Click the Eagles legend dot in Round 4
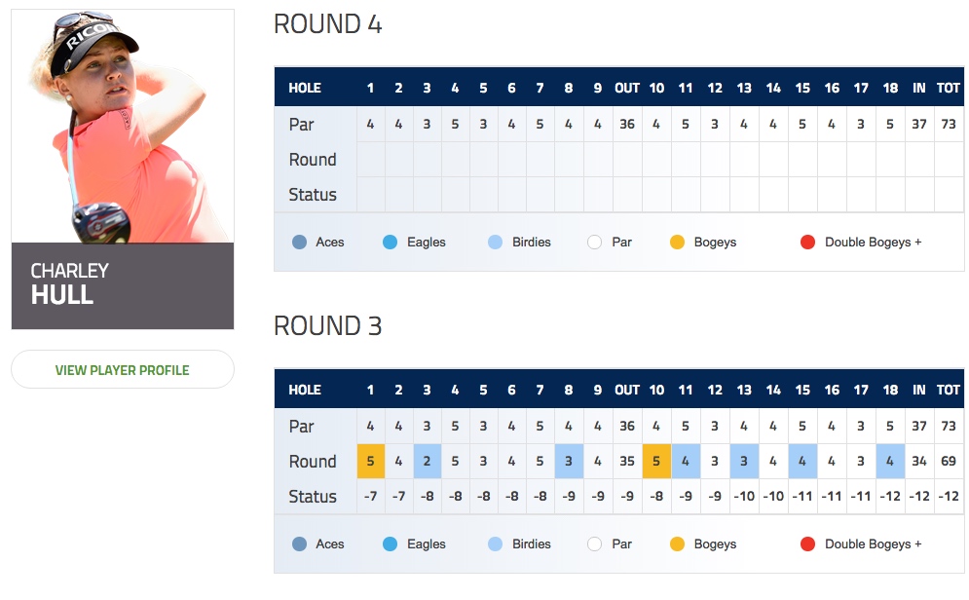Screen dimensions: 969x600 [x=390, y=243]
